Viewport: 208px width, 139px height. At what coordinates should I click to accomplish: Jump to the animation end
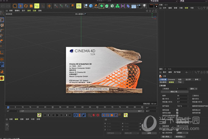click(70, 115)
